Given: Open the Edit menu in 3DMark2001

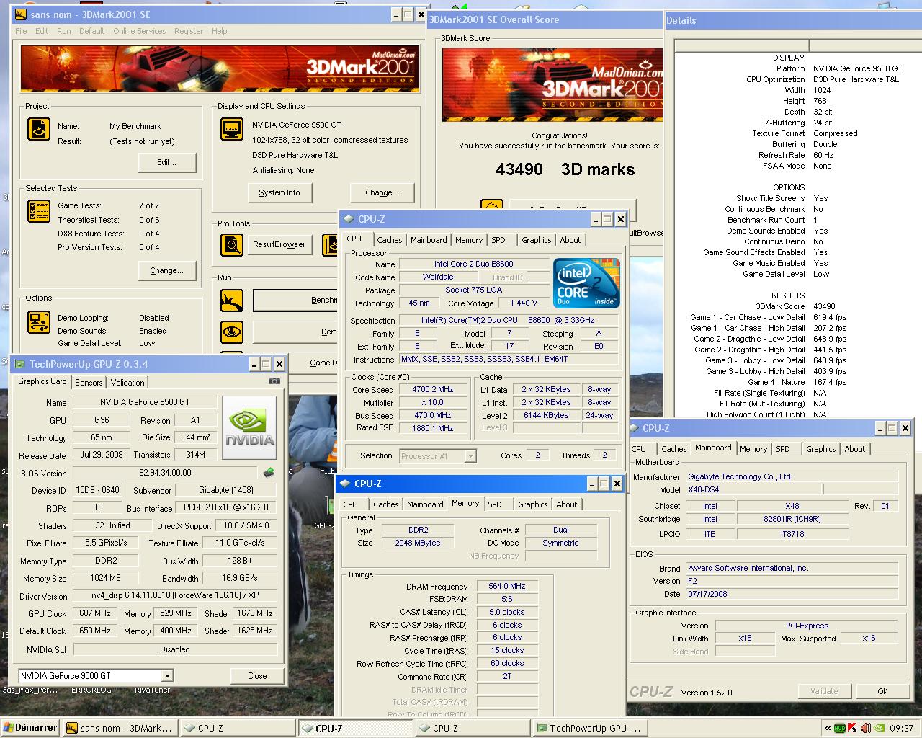Looking at the screenshot, I should pyautogui.click(x=42, y=31).
